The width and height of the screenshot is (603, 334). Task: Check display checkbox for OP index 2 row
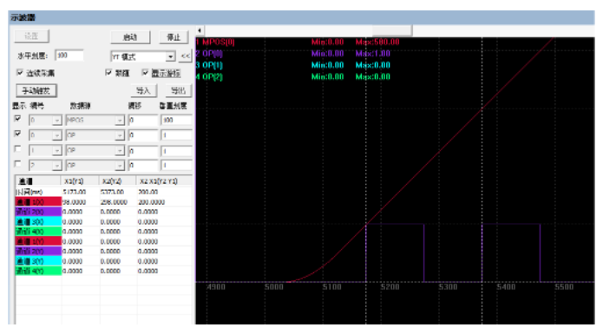tap(17, 164)
